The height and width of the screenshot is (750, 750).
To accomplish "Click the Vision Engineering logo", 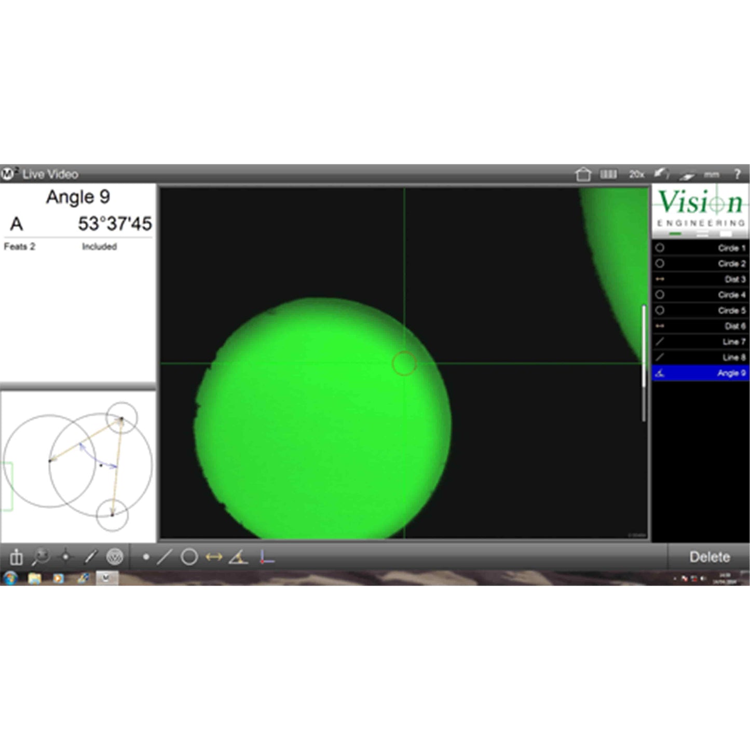I will pyautogui.click(x=701, y=208).
